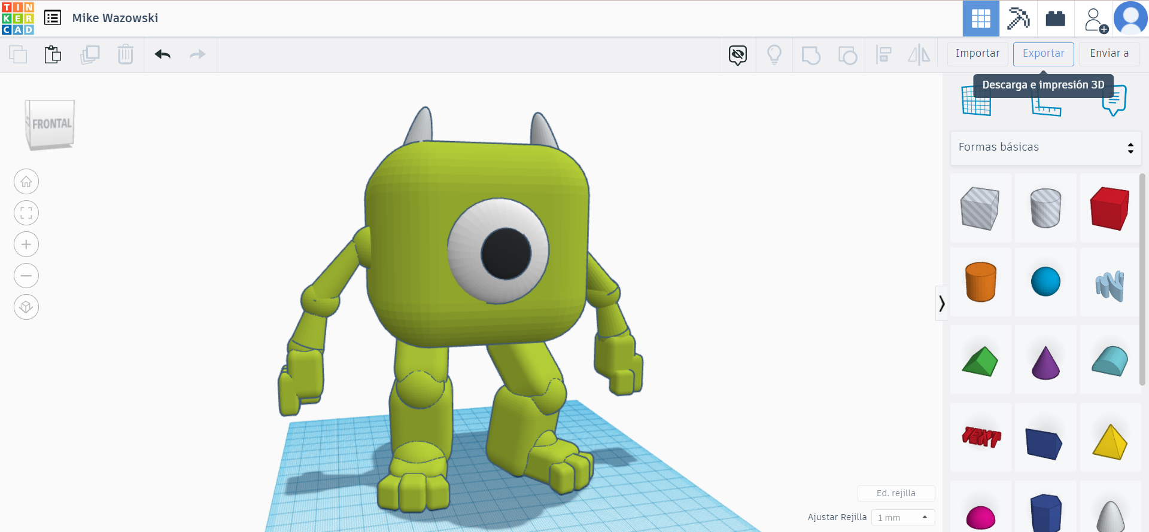The height and width of the screenshot is (532, 1149).
Task: Click the Mike Wazowski design title
Action: pyautogui.click(x=115, y=18)
